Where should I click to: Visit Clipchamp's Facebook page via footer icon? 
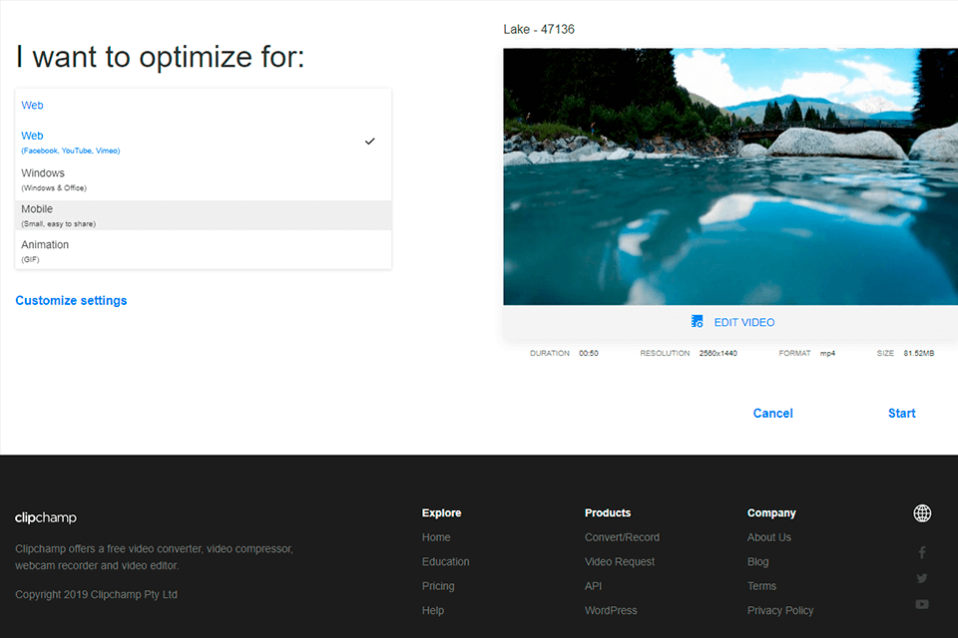pyautogui.click(x=922, y=552)
